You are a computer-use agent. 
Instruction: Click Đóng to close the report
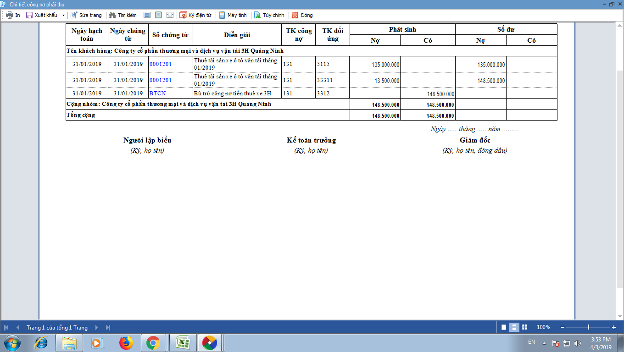click(x=302, y=15)
